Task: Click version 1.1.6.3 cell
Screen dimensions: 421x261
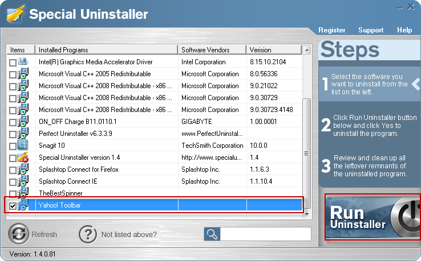Action: pos(260,169)
